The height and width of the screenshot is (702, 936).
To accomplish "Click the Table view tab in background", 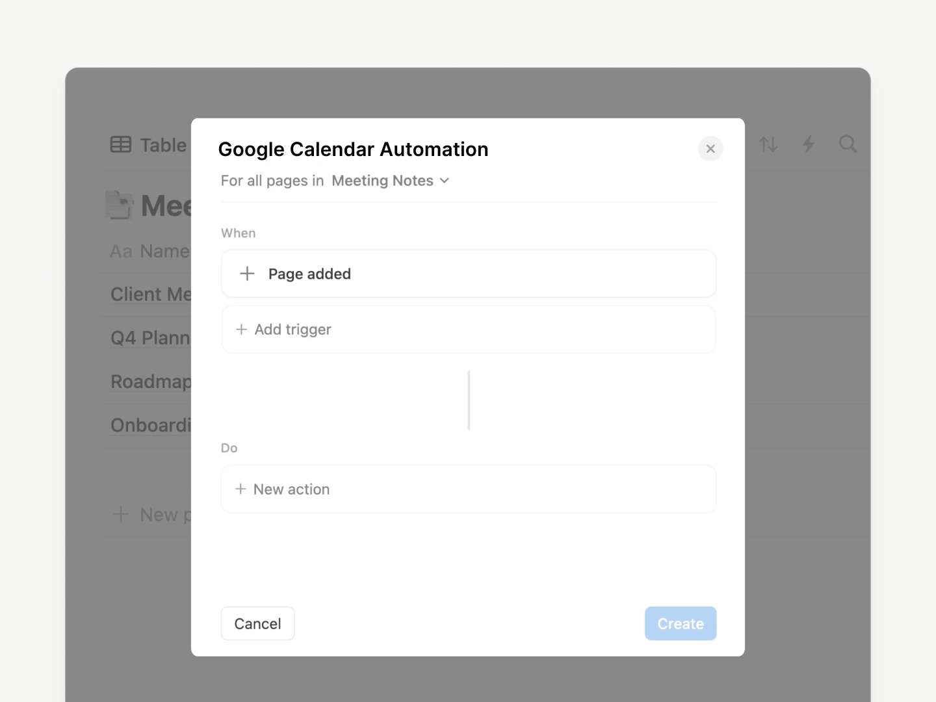I will pos(149,145).
